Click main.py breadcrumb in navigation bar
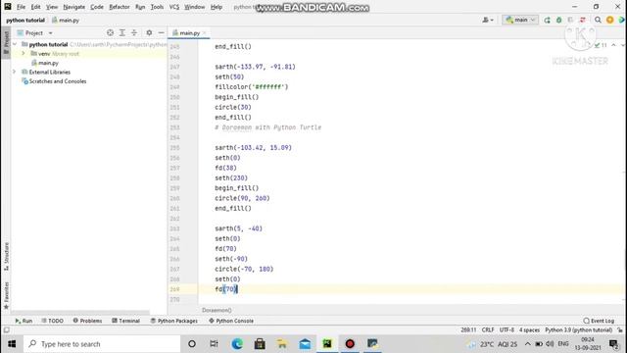Image resolution: width=627 pixels, height=353 pixels. click(66, 20)
